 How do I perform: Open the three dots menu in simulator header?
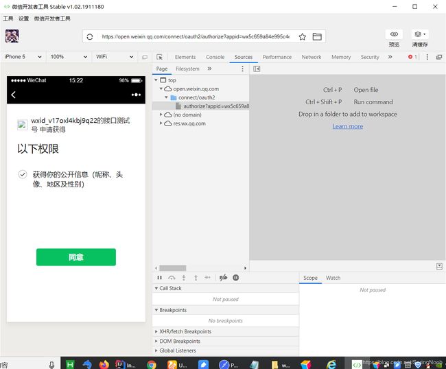[x=136, y=95]
